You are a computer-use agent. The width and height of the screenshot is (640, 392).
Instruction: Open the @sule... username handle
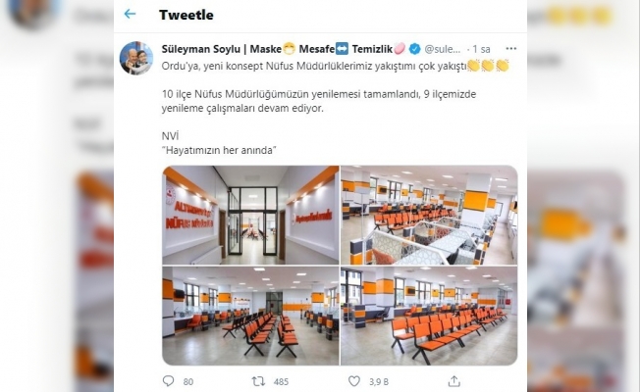coord(443,49)
